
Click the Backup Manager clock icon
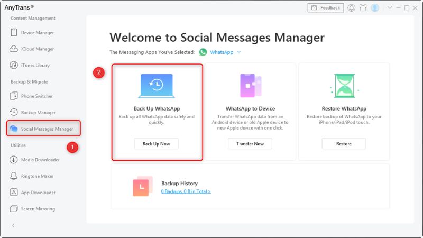[14, 112]
